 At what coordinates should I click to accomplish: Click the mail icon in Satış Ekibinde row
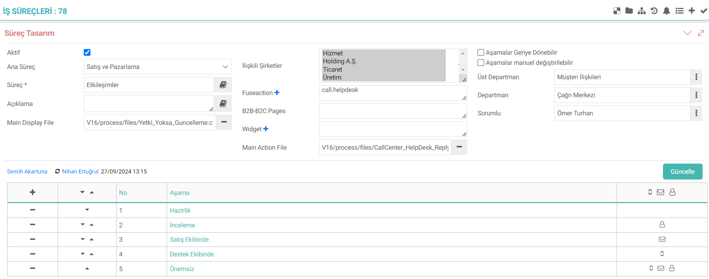662,239
